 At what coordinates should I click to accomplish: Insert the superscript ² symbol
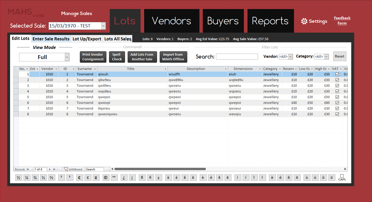point(61,178)
